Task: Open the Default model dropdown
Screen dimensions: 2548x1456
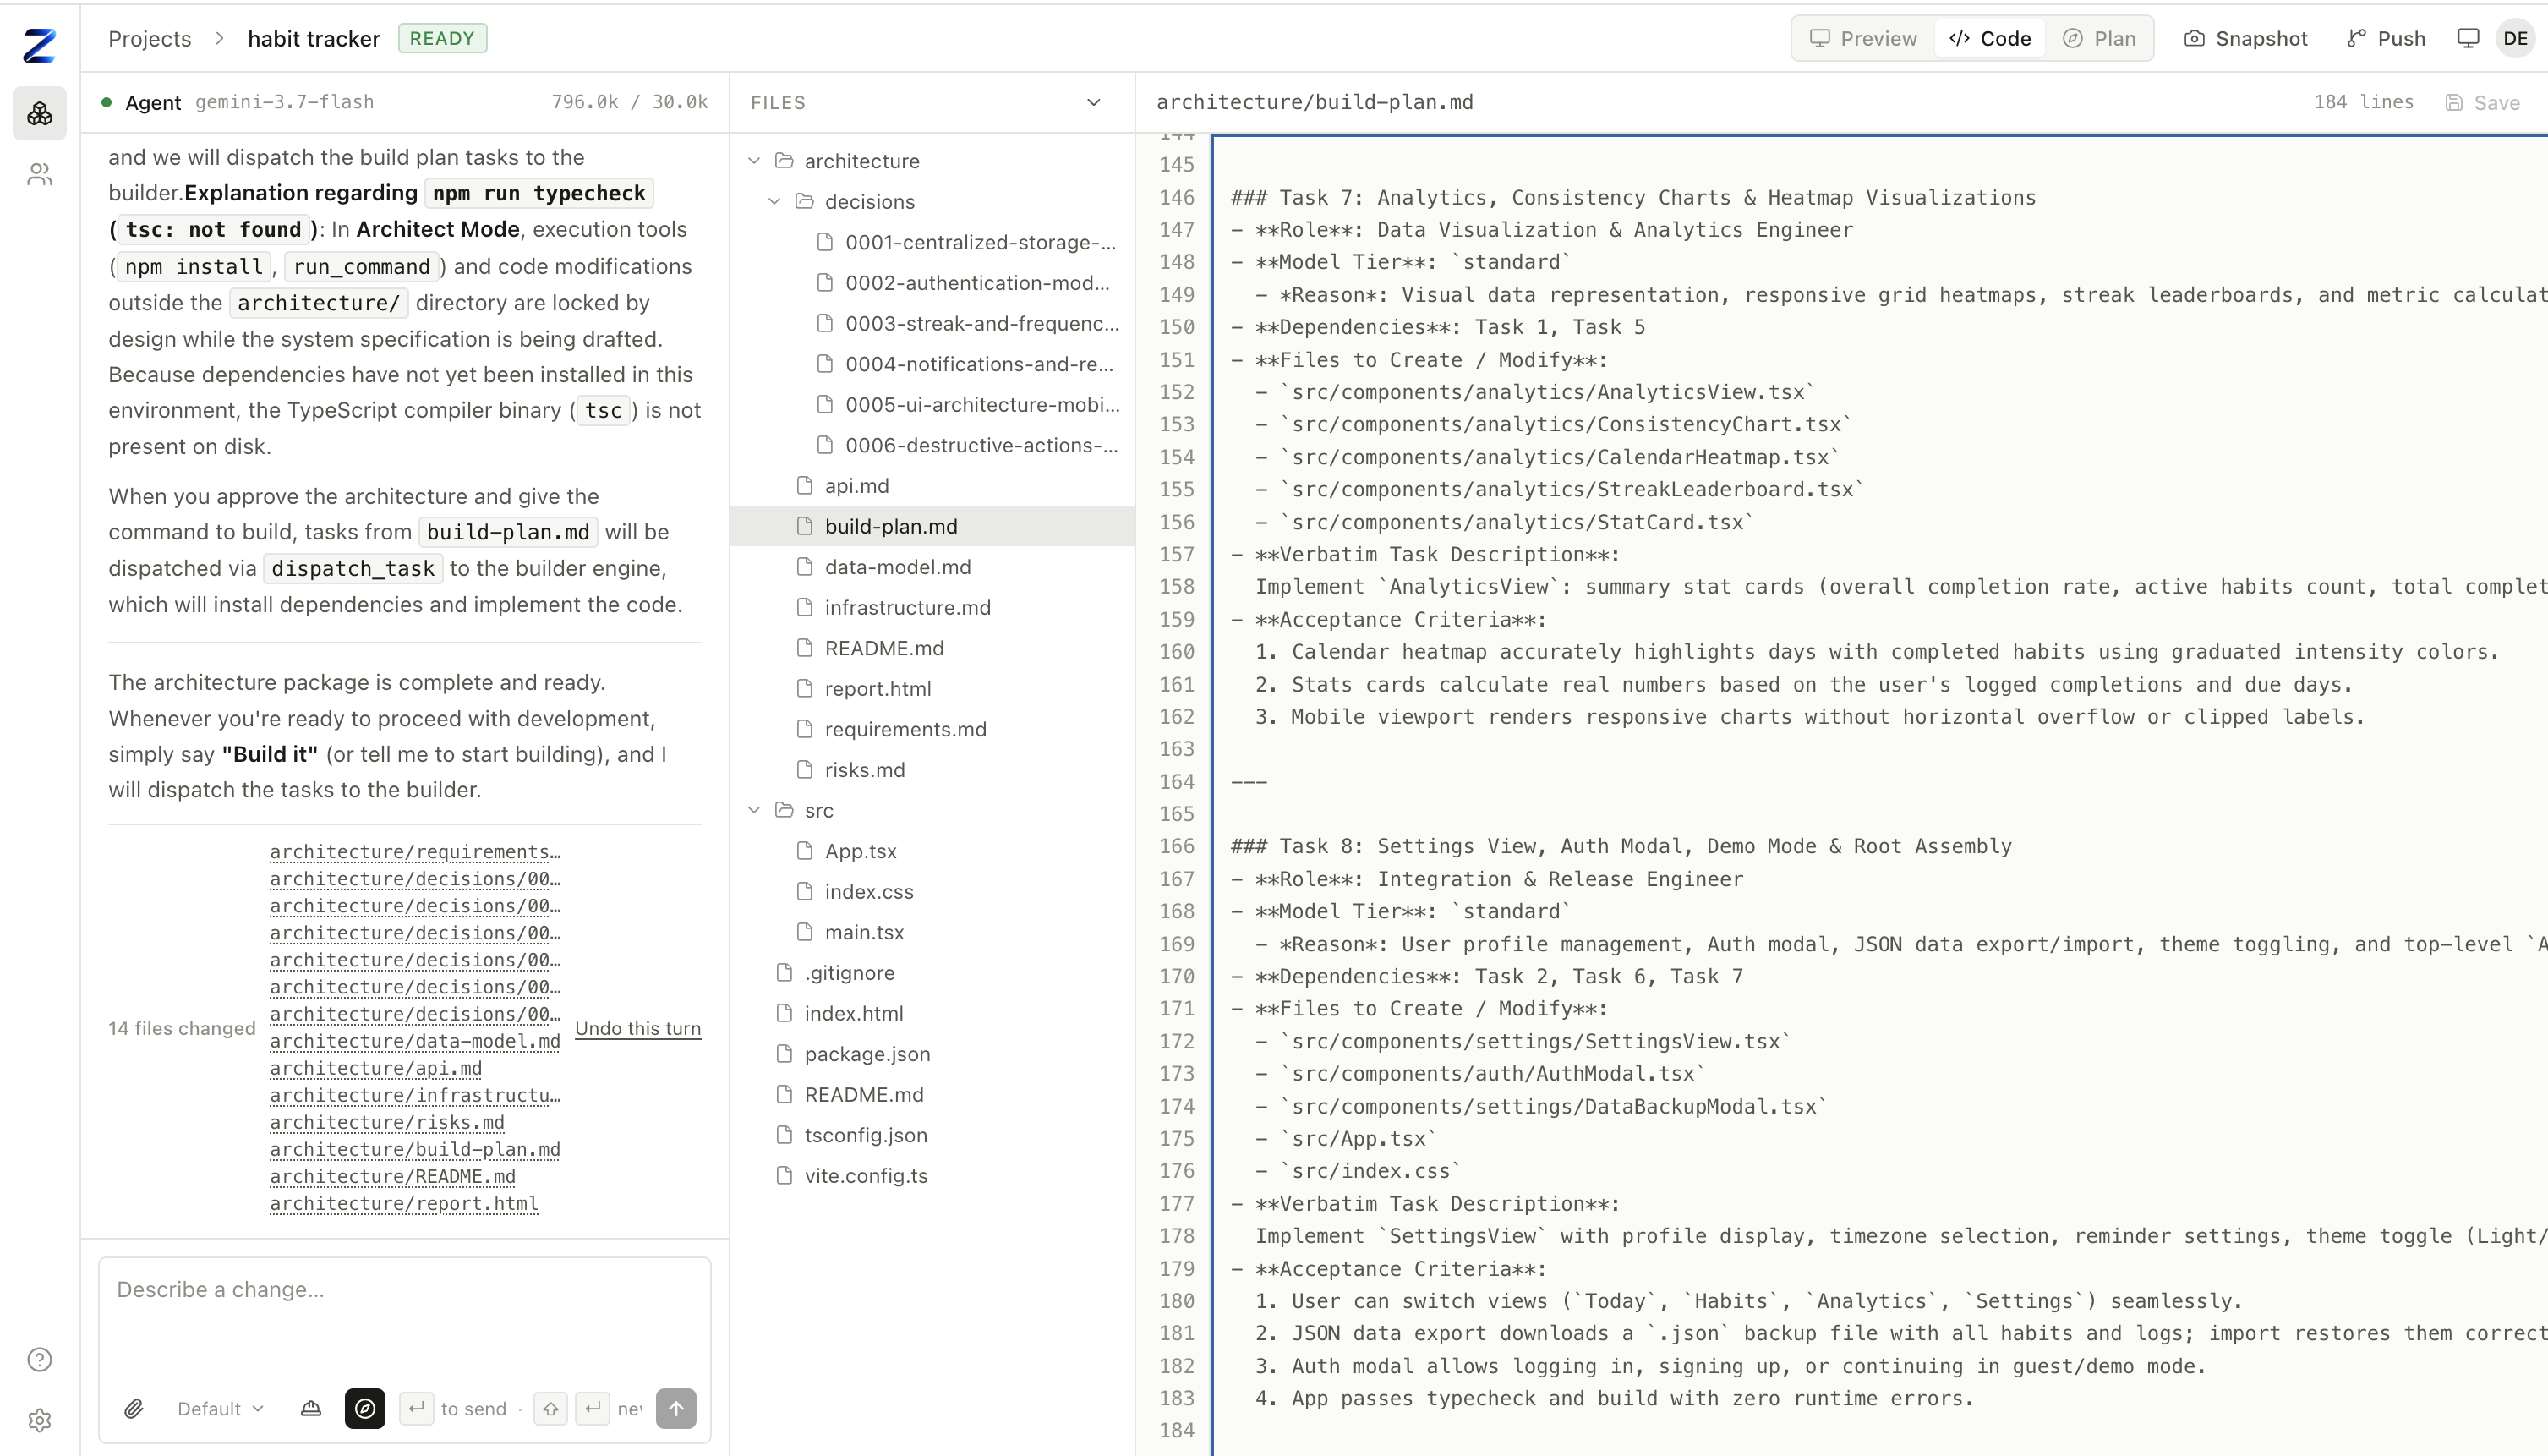Action: click(x=220, y=1408)
